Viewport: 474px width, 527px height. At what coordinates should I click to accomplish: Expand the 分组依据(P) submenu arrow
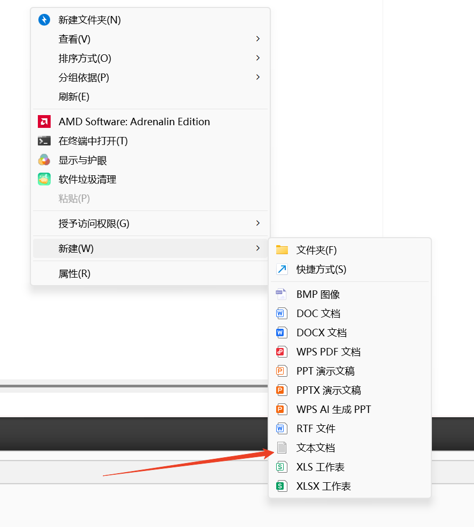tap(258, 77)
